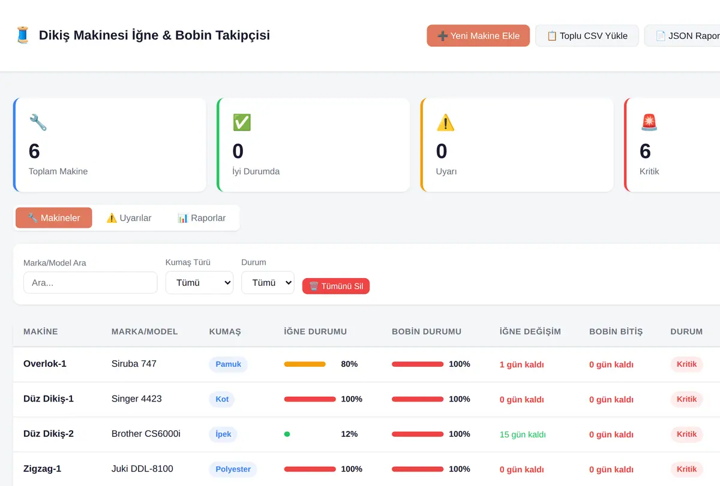Select the Düz Dikiş-1 machine name

pyautogui.click(x=49, y=399)
